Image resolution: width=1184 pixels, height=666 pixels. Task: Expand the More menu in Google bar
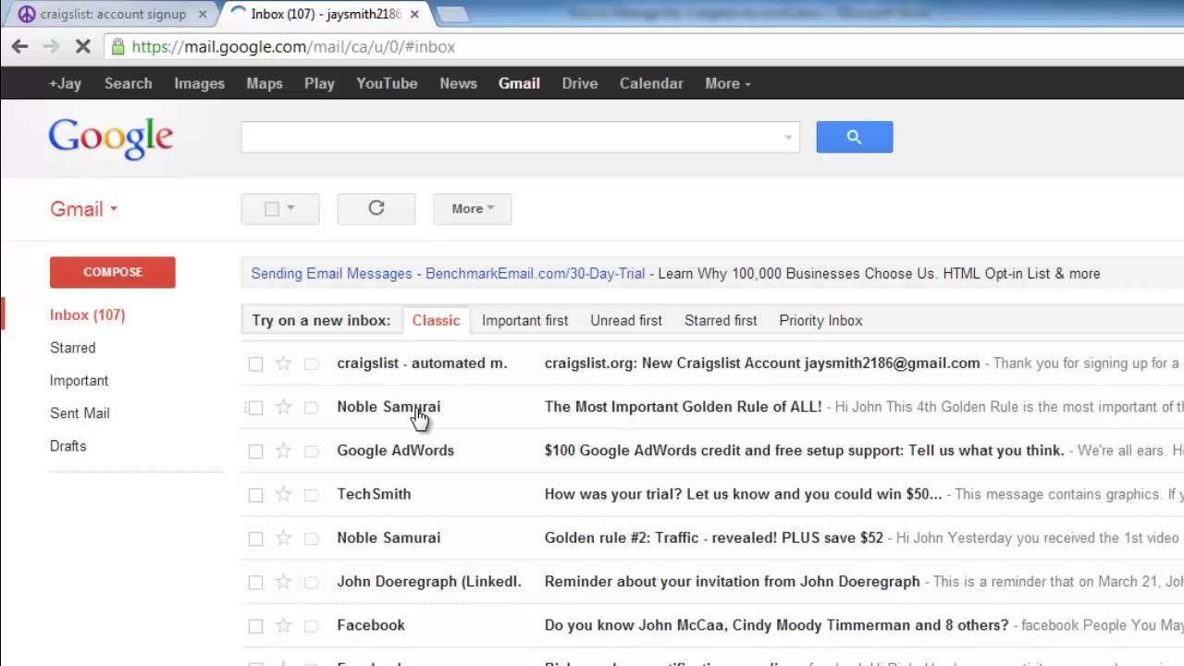(x=728, y=83)
